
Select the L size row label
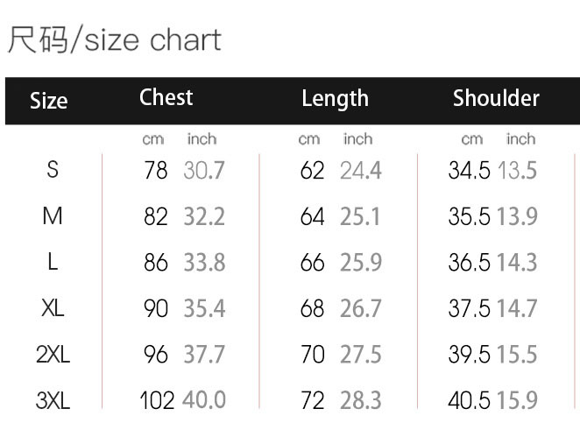(x=53, y=262)
